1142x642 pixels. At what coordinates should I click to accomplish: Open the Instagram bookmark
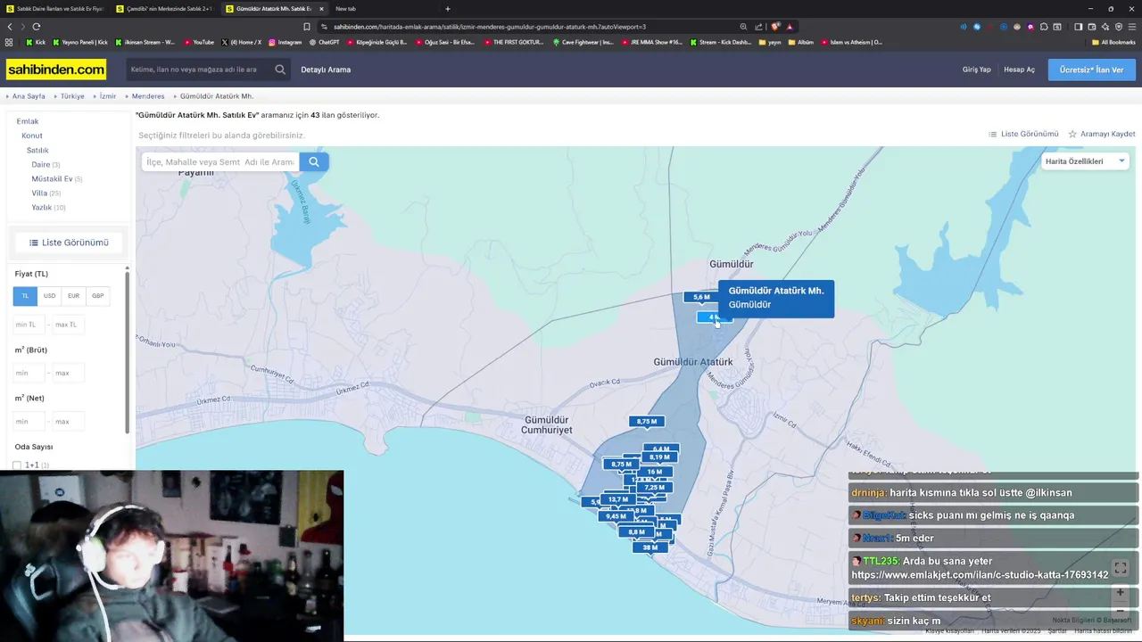(285, 42)
